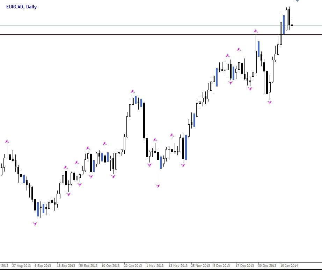Select the down fractal below November's long-wick candle
Screen dimensions: 322x270
coord(158,186)
